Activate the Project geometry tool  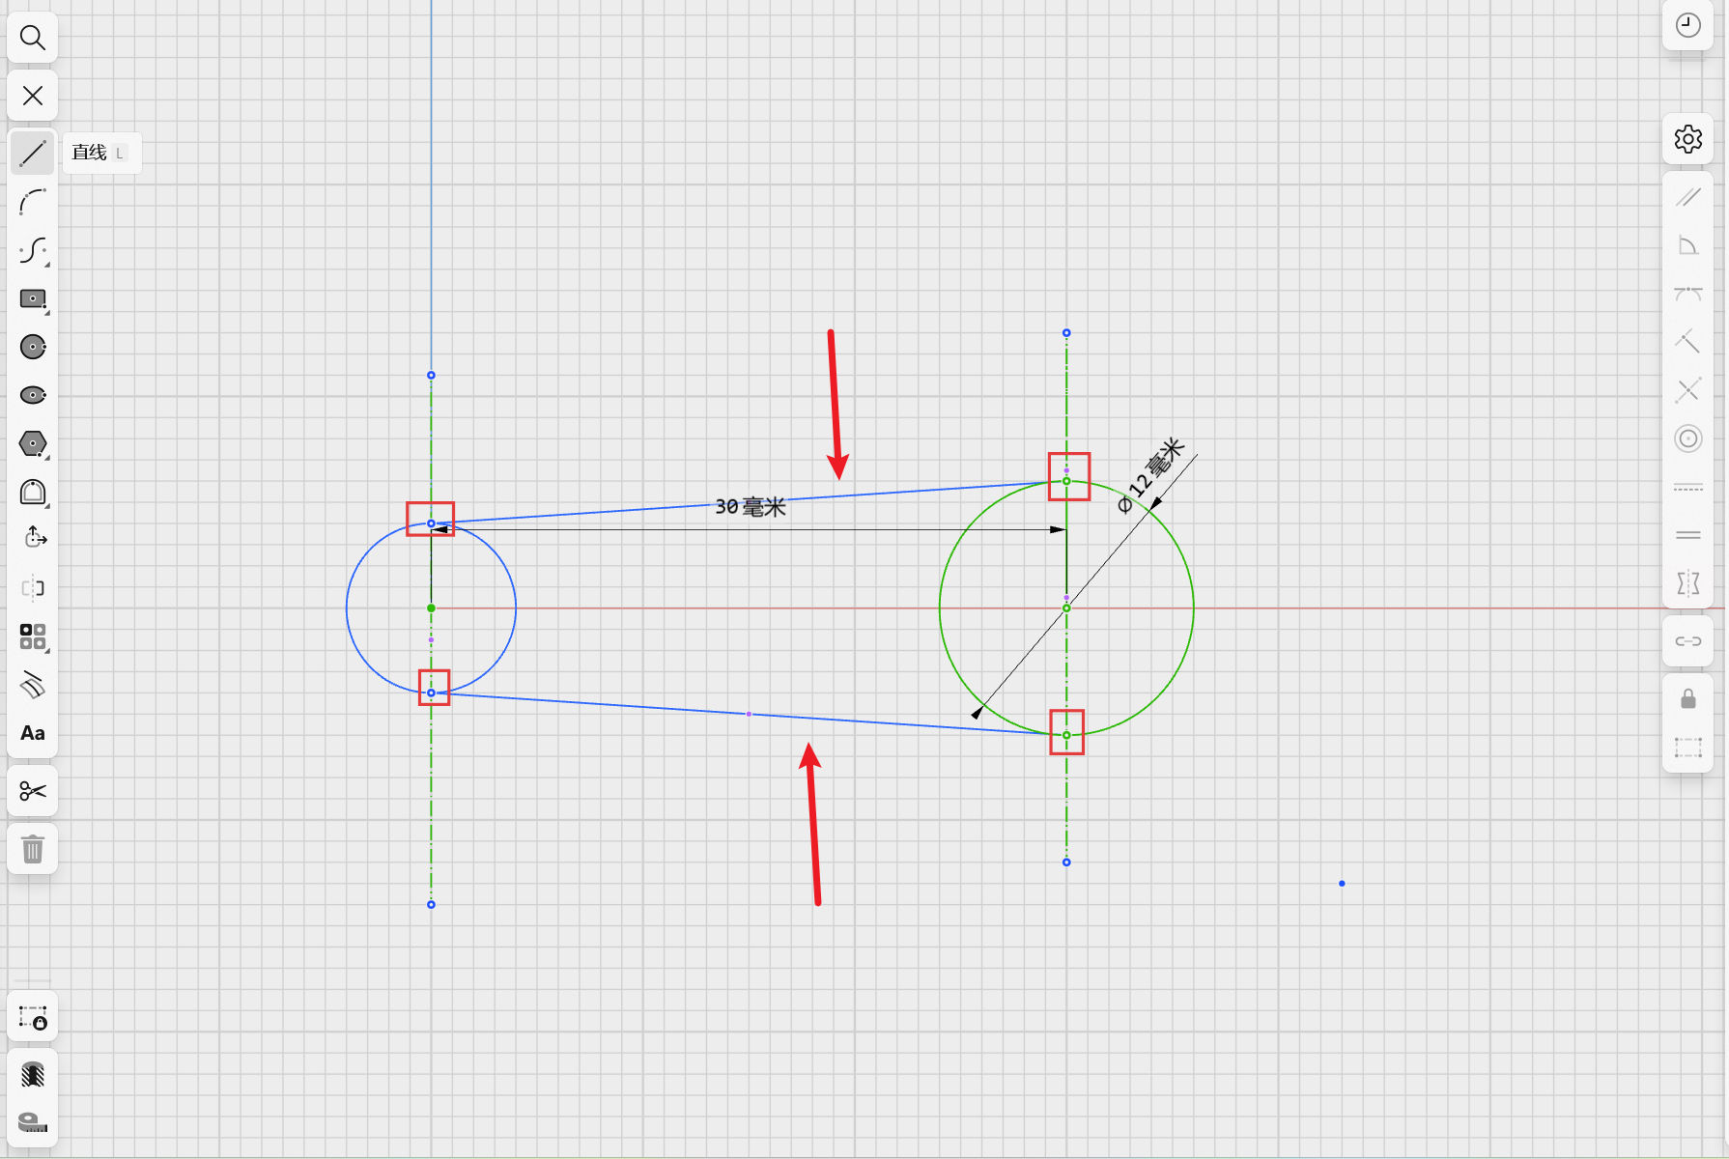[33, 538]
